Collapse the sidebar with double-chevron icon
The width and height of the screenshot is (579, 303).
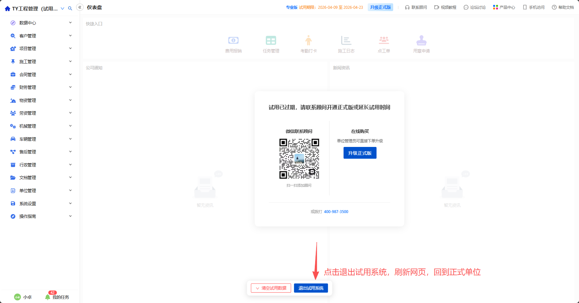(x=80, y=7)
